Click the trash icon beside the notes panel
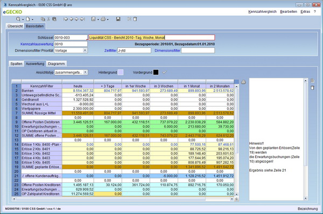Viewport: 323px width, 214px height. click(x=312, y=88)
